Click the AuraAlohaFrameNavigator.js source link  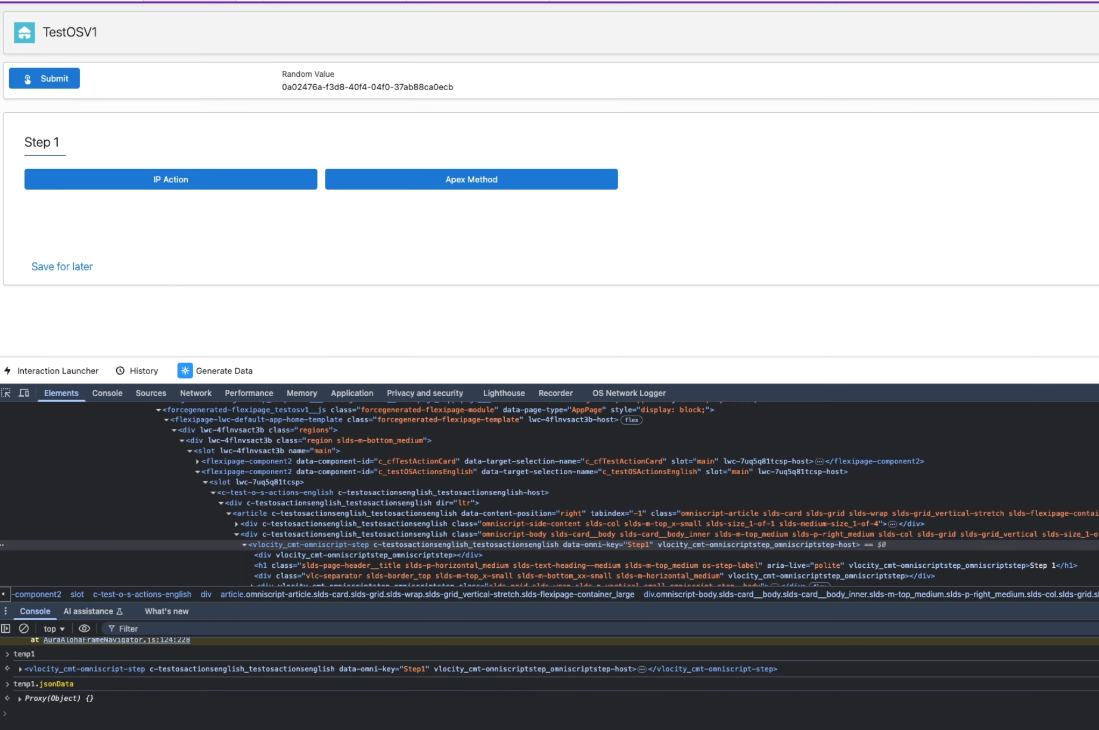116,640
